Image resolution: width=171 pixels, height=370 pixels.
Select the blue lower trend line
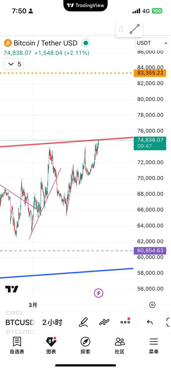click(67, 273)
